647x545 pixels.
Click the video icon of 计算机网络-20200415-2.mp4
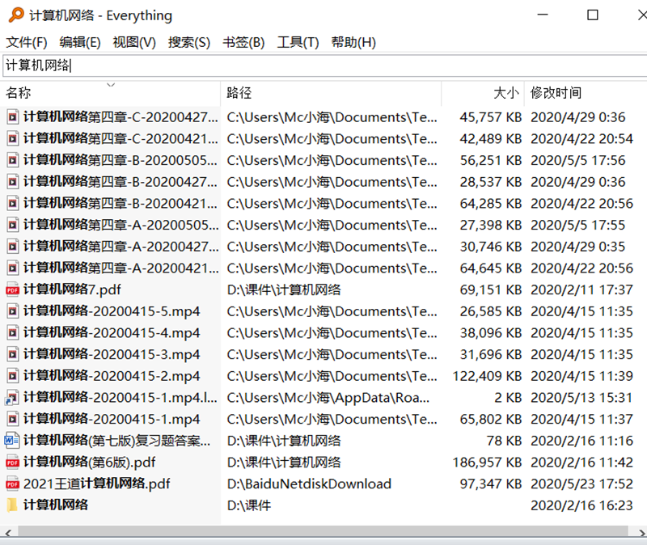coord(12,376)
